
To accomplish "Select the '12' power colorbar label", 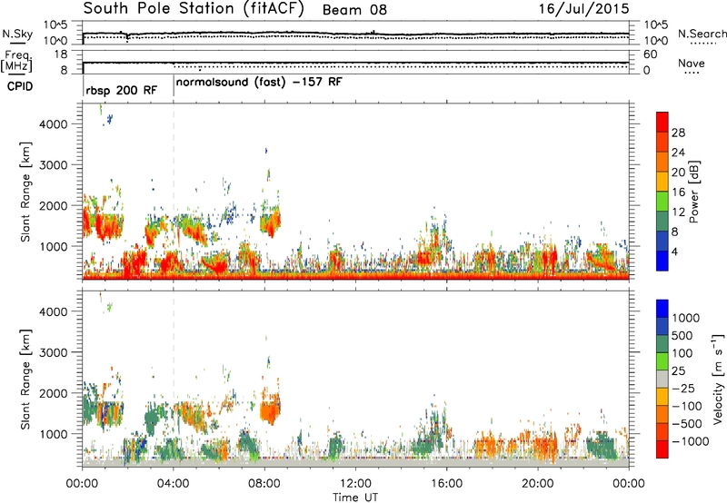I will [678, 212].
